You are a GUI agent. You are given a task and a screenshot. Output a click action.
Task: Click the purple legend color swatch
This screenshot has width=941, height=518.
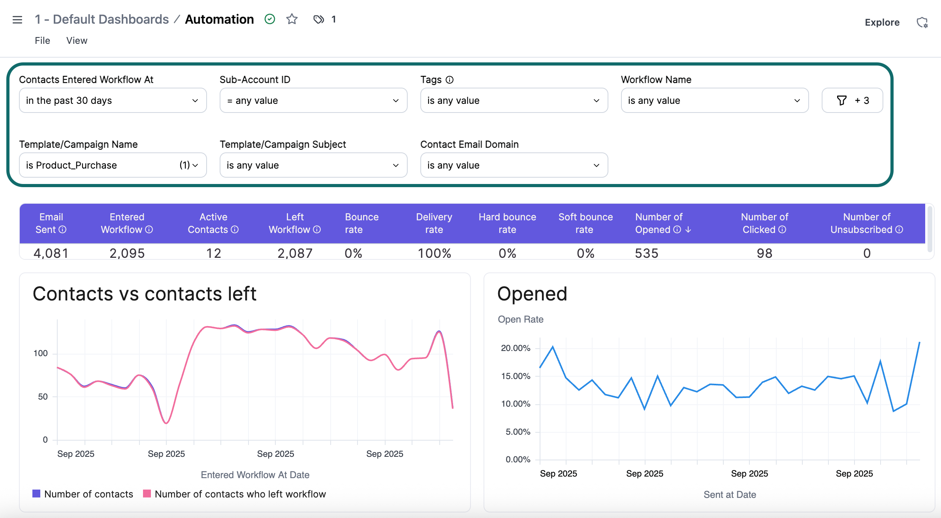[x=36, y=494]
